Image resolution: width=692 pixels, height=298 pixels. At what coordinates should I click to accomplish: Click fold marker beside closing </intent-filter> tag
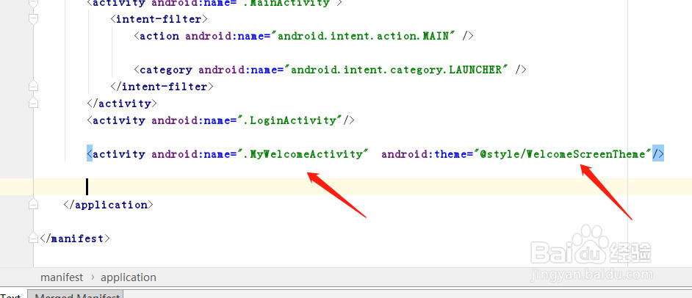(33, 87)
